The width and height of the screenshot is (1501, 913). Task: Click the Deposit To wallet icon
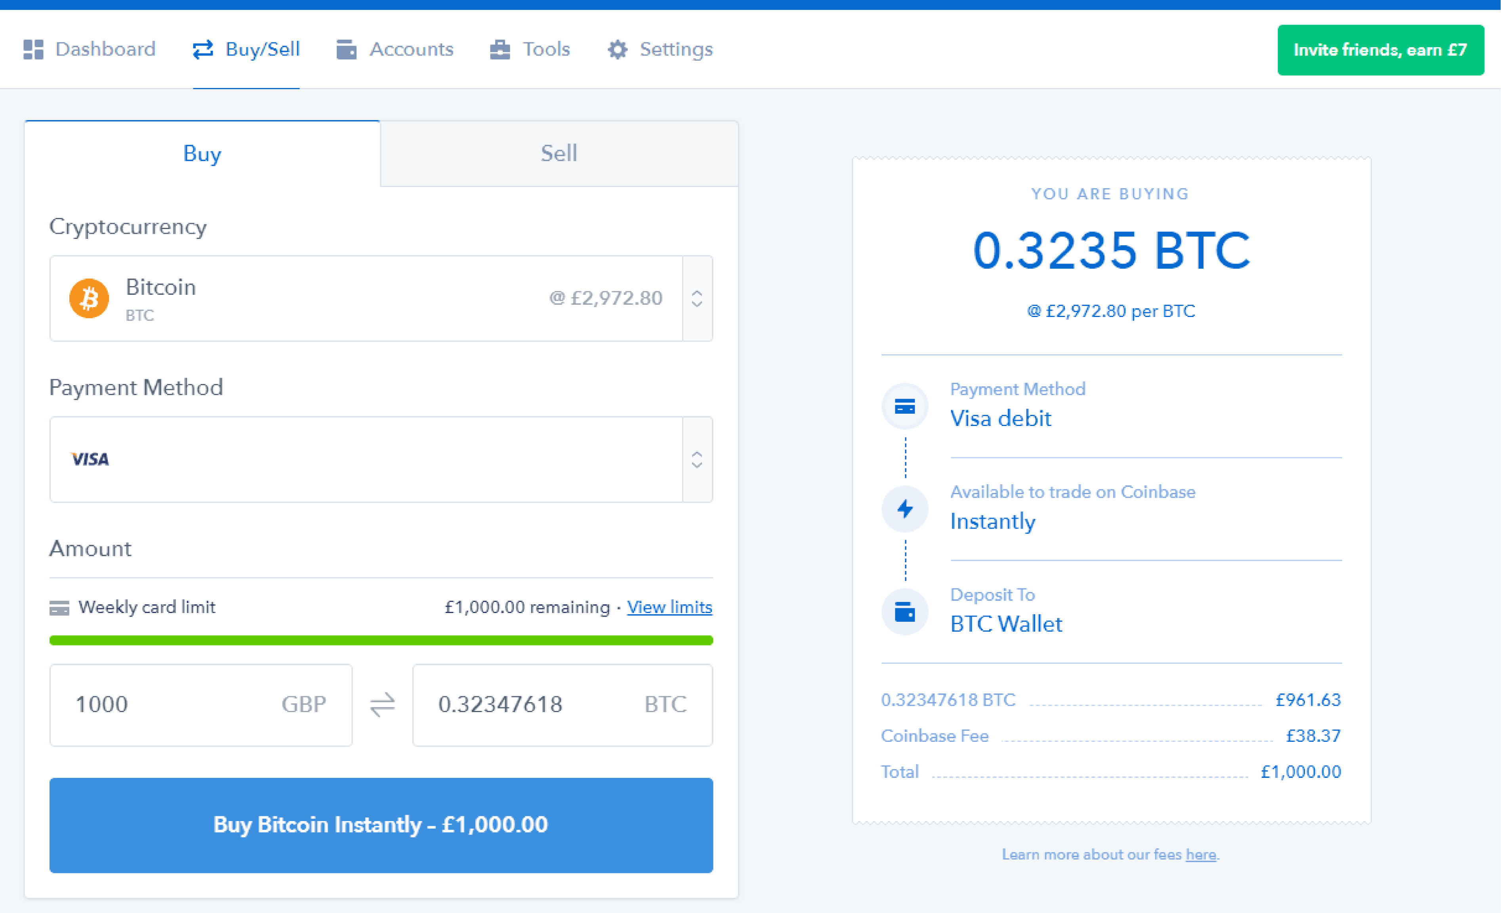point(905,611)
